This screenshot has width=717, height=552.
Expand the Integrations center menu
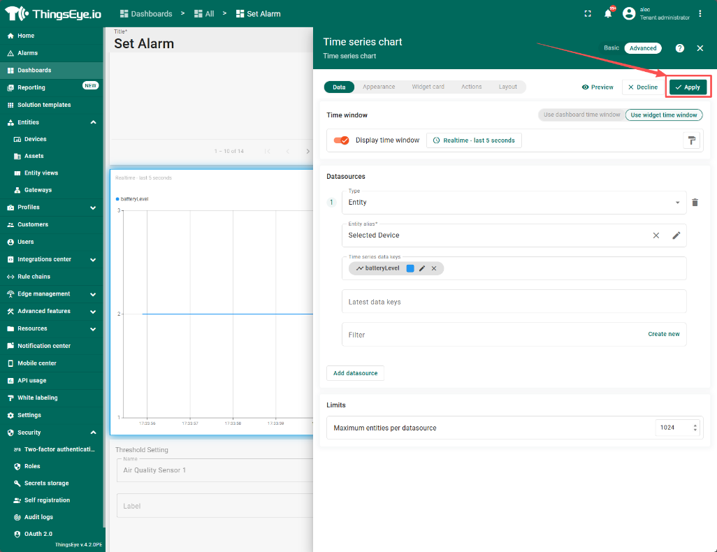click(93, 259)
